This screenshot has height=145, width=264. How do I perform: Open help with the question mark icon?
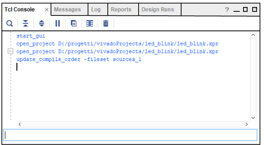point(227,10)
